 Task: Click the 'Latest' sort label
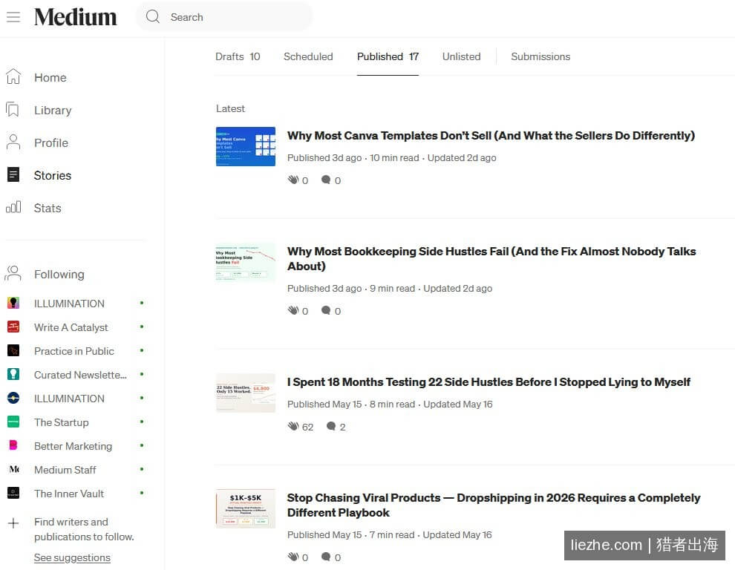point(230,109)
